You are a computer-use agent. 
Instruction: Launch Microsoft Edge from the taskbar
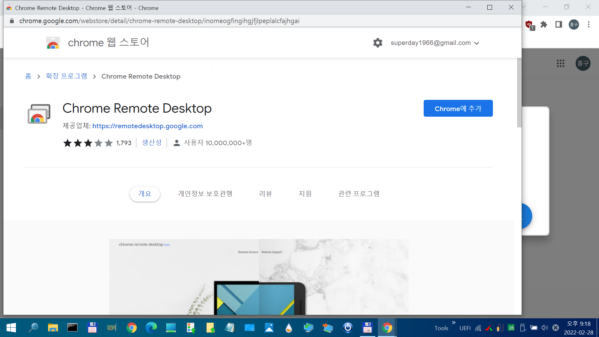[151, 328]
